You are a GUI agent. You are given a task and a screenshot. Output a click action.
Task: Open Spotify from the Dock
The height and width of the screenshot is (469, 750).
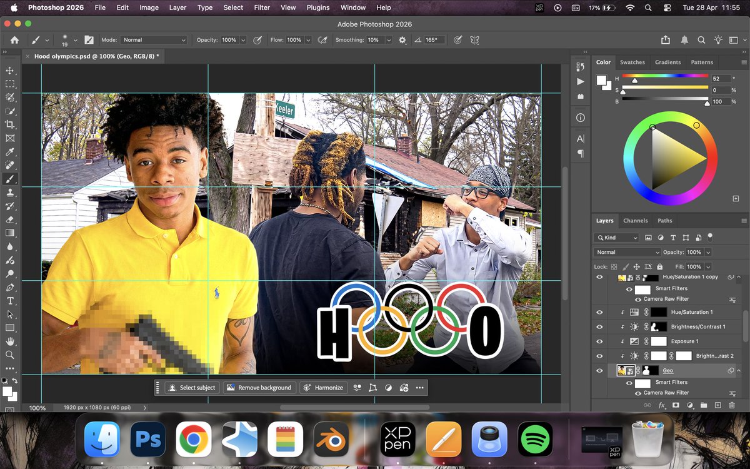click(x=535, y=438)
